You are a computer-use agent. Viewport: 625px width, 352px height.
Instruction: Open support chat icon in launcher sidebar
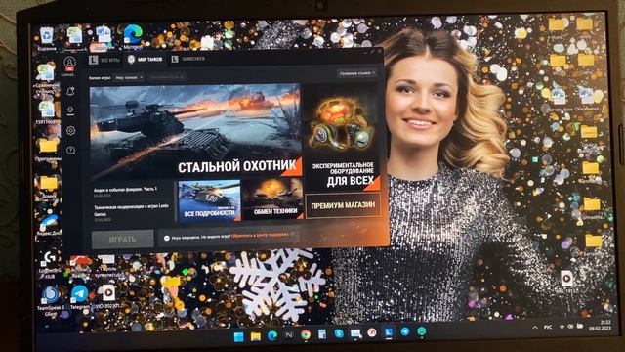[x=71, y=150]
